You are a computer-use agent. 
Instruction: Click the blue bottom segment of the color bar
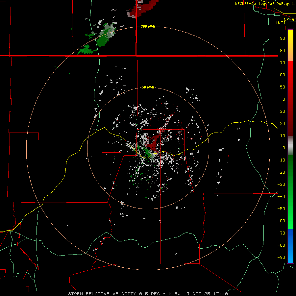(x=290, y=246)
